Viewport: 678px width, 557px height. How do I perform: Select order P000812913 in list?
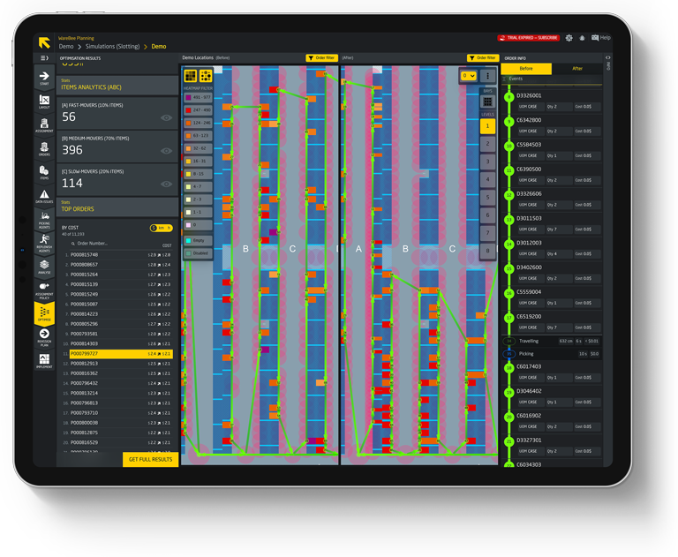tap(117, 364)
